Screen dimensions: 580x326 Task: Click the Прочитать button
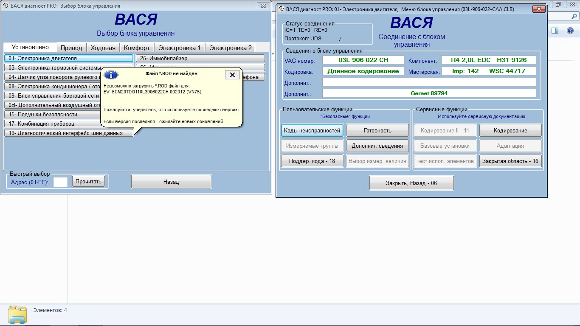(88, 182)
